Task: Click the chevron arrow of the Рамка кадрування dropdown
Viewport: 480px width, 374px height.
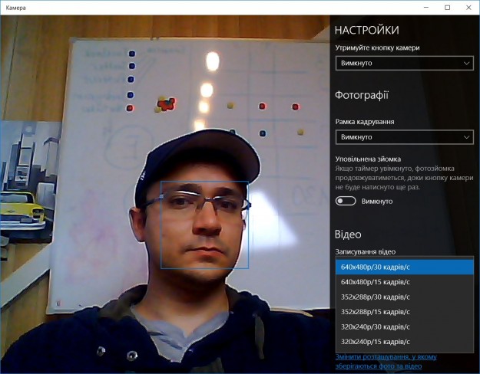Action: tap(465, 137)
